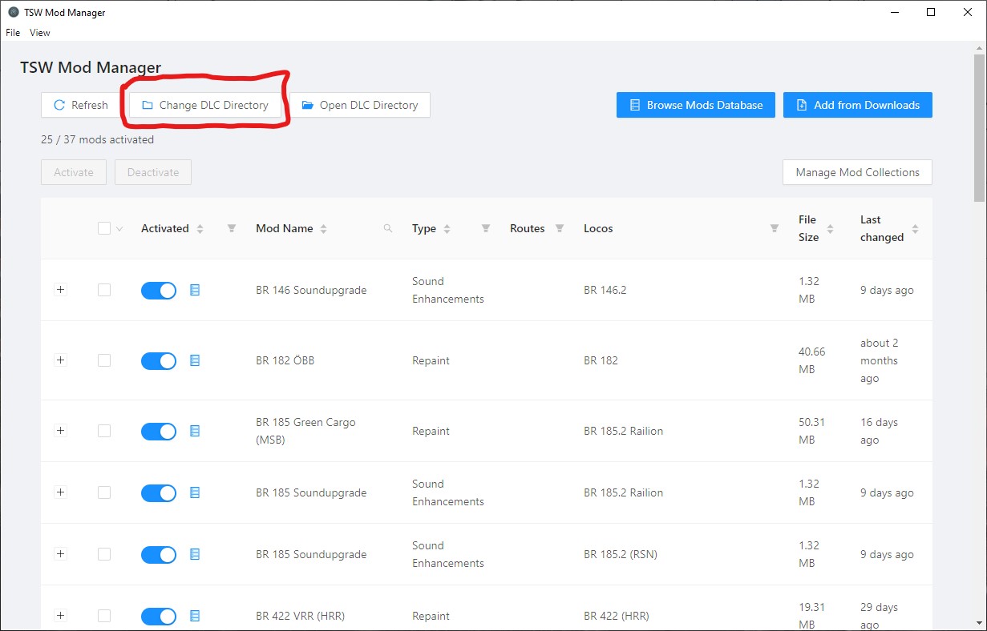Viewport: 987px width, 631px height.
Task: Expand the BR 185 Green Cargo row
Action: pos(60,431)
